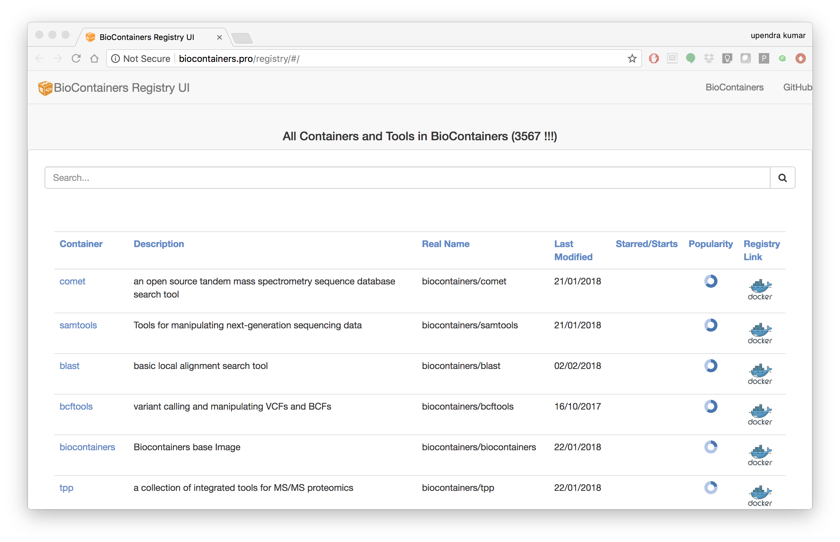Click the browser address bar URL
This screenshot has height=542, width=840.
click(x=239, y=58)
